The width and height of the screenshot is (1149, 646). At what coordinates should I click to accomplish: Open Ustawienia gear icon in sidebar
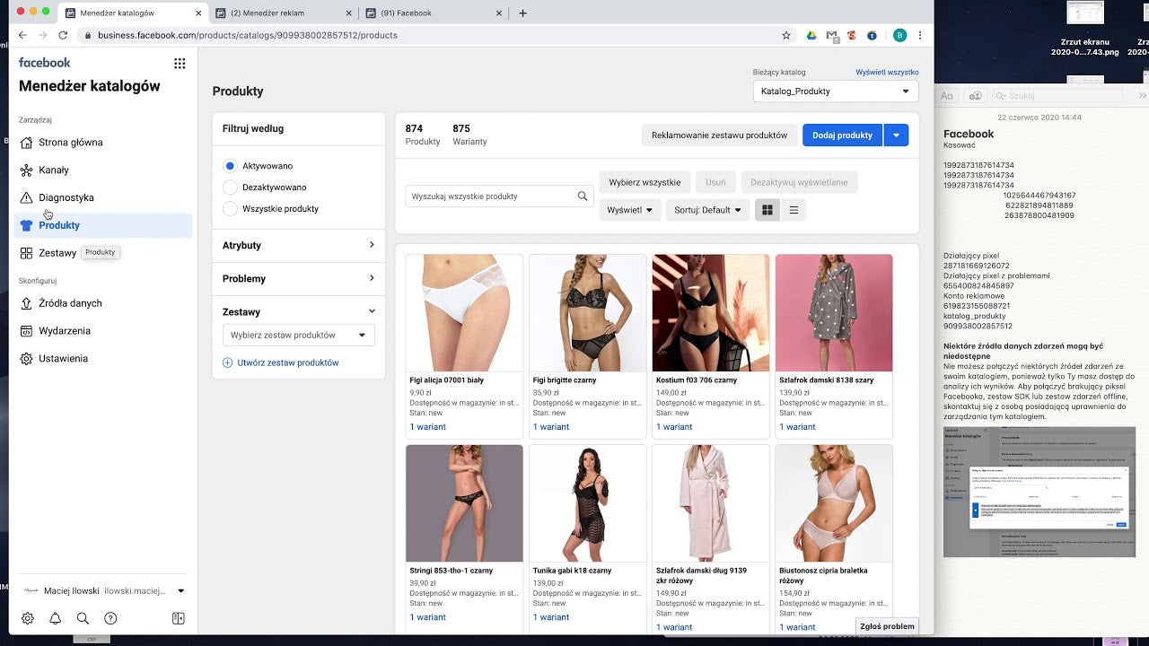pos(27,359)
